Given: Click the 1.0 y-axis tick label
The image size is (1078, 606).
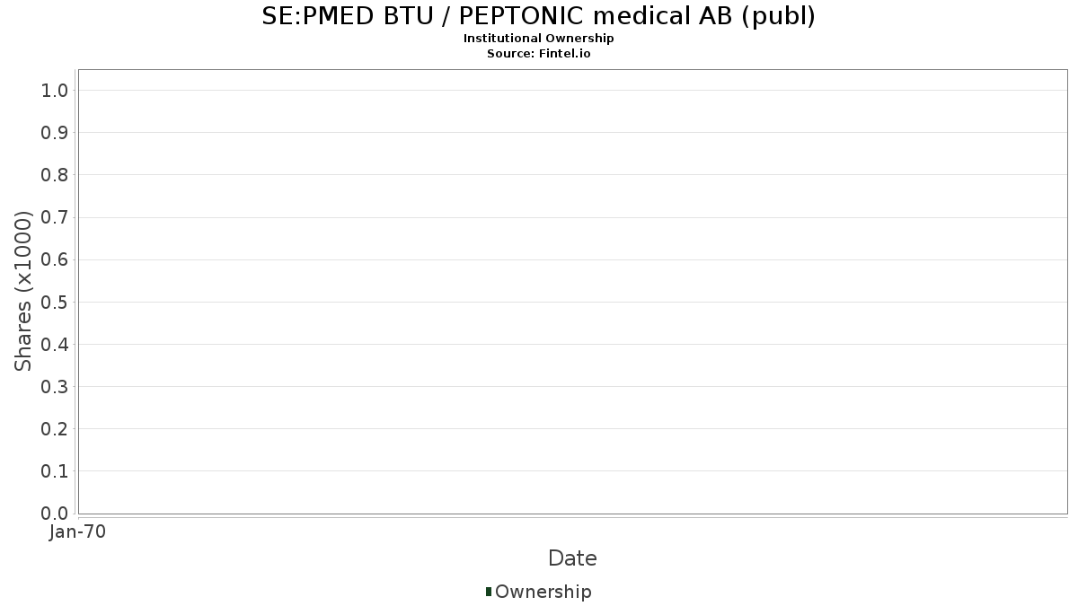Looking at the screenshot, I should tap(55, 91).
